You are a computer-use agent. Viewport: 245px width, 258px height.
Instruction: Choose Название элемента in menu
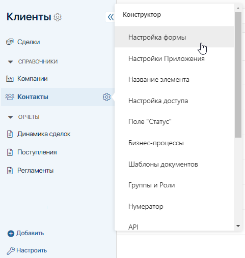click(x=174, y=79)
